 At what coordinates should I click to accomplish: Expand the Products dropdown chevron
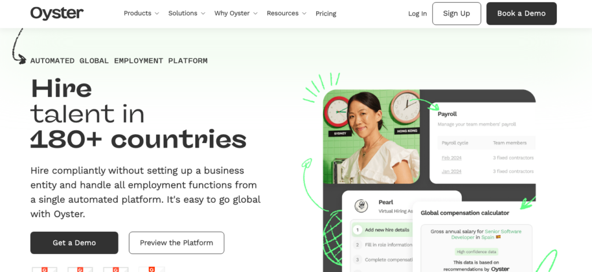tap(157, 14)
